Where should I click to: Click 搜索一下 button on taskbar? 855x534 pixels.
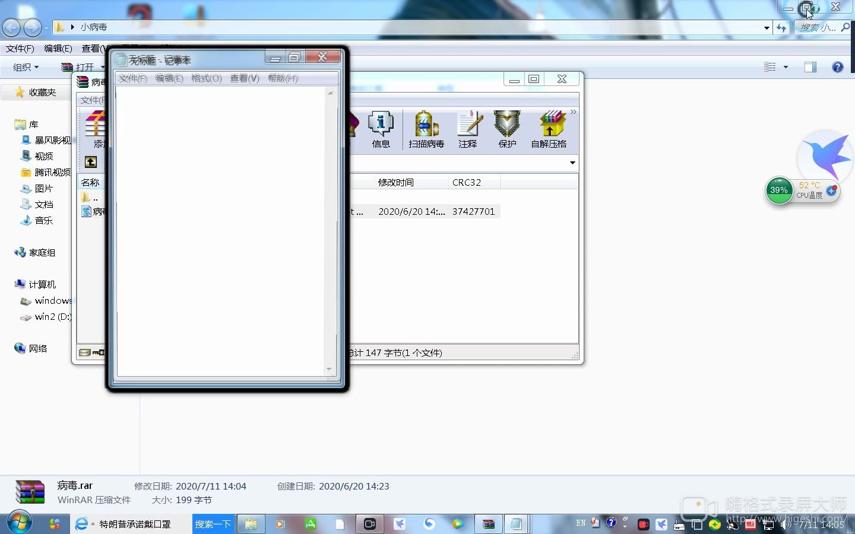(x=213, y=524)
